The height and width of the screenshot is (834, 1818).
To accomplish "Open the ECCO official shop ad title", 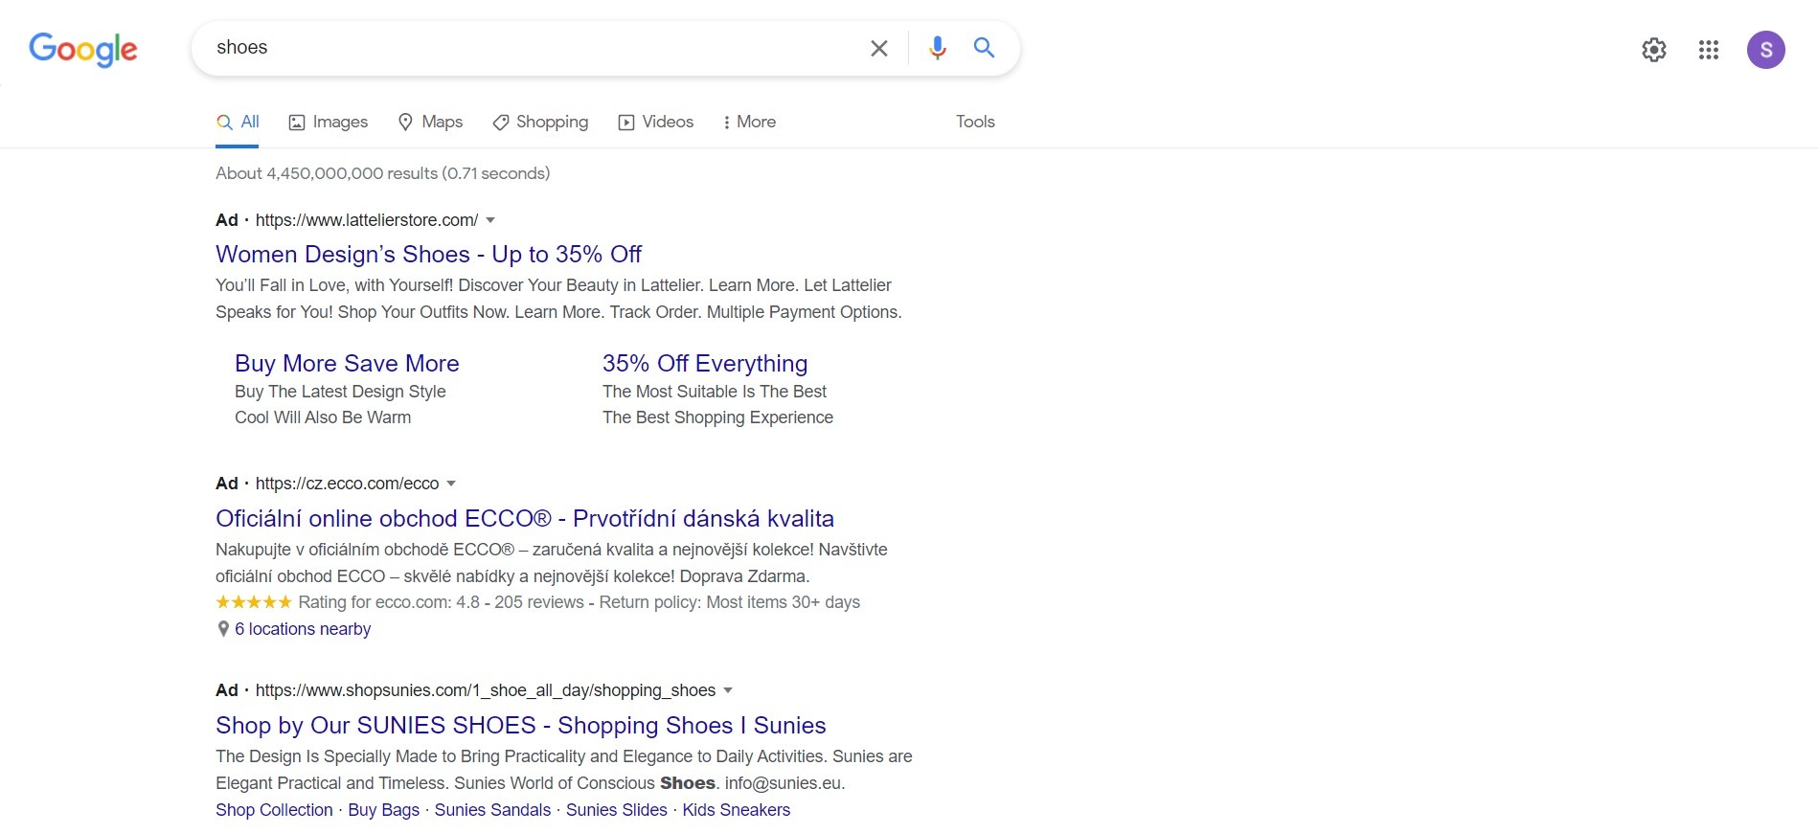I will tap(525, 519).
